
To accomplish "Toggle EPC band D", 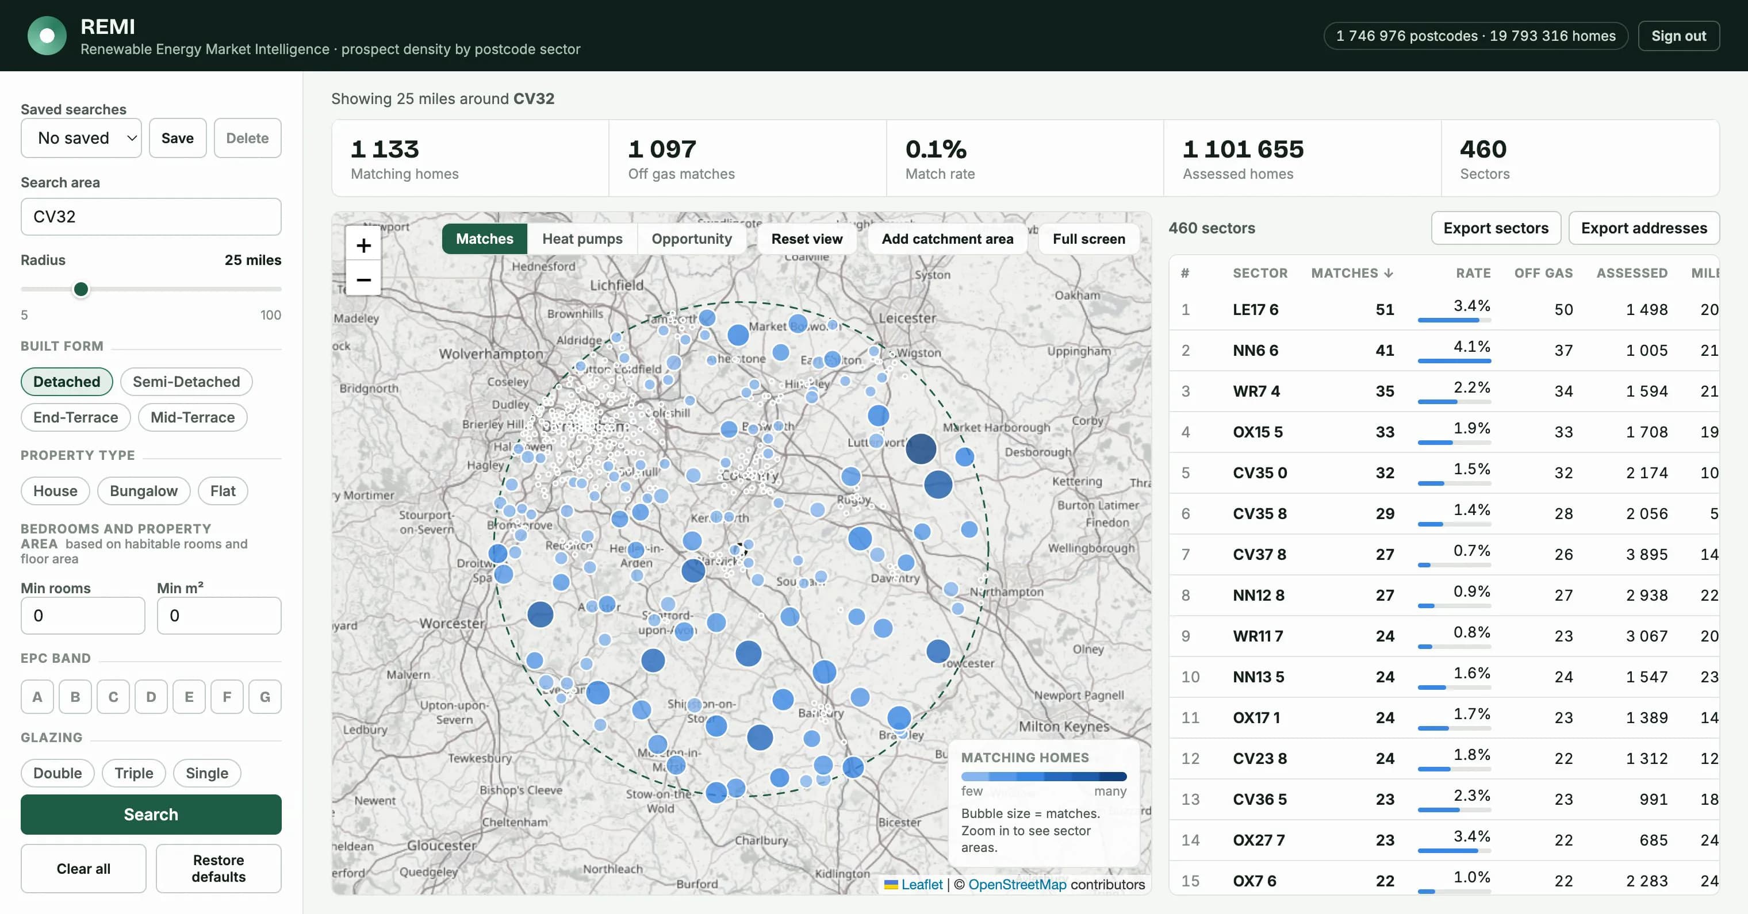I will [151, 697].
